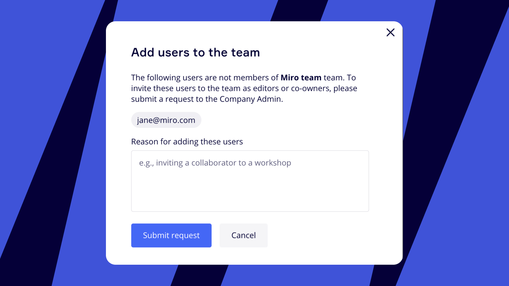The height and width of the screenshot is (286, 509).
Task: Click 'The following users' at the description start
Action: [156, 78]
